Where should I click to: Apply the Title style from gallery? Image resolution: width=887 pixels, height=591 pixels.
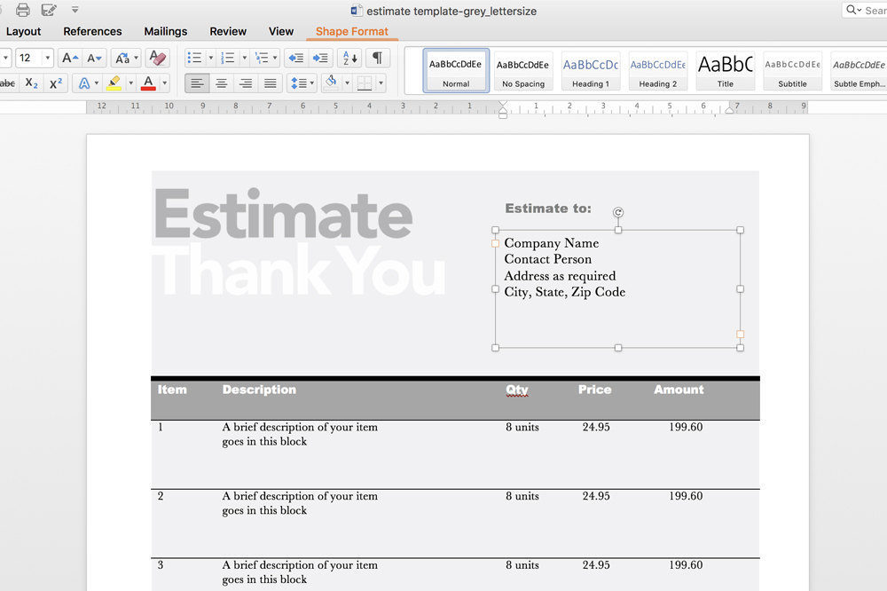click(725, 70)
